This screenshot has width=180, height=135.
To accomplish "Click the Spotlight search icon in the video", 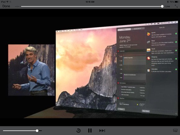I will click(172, 22).
